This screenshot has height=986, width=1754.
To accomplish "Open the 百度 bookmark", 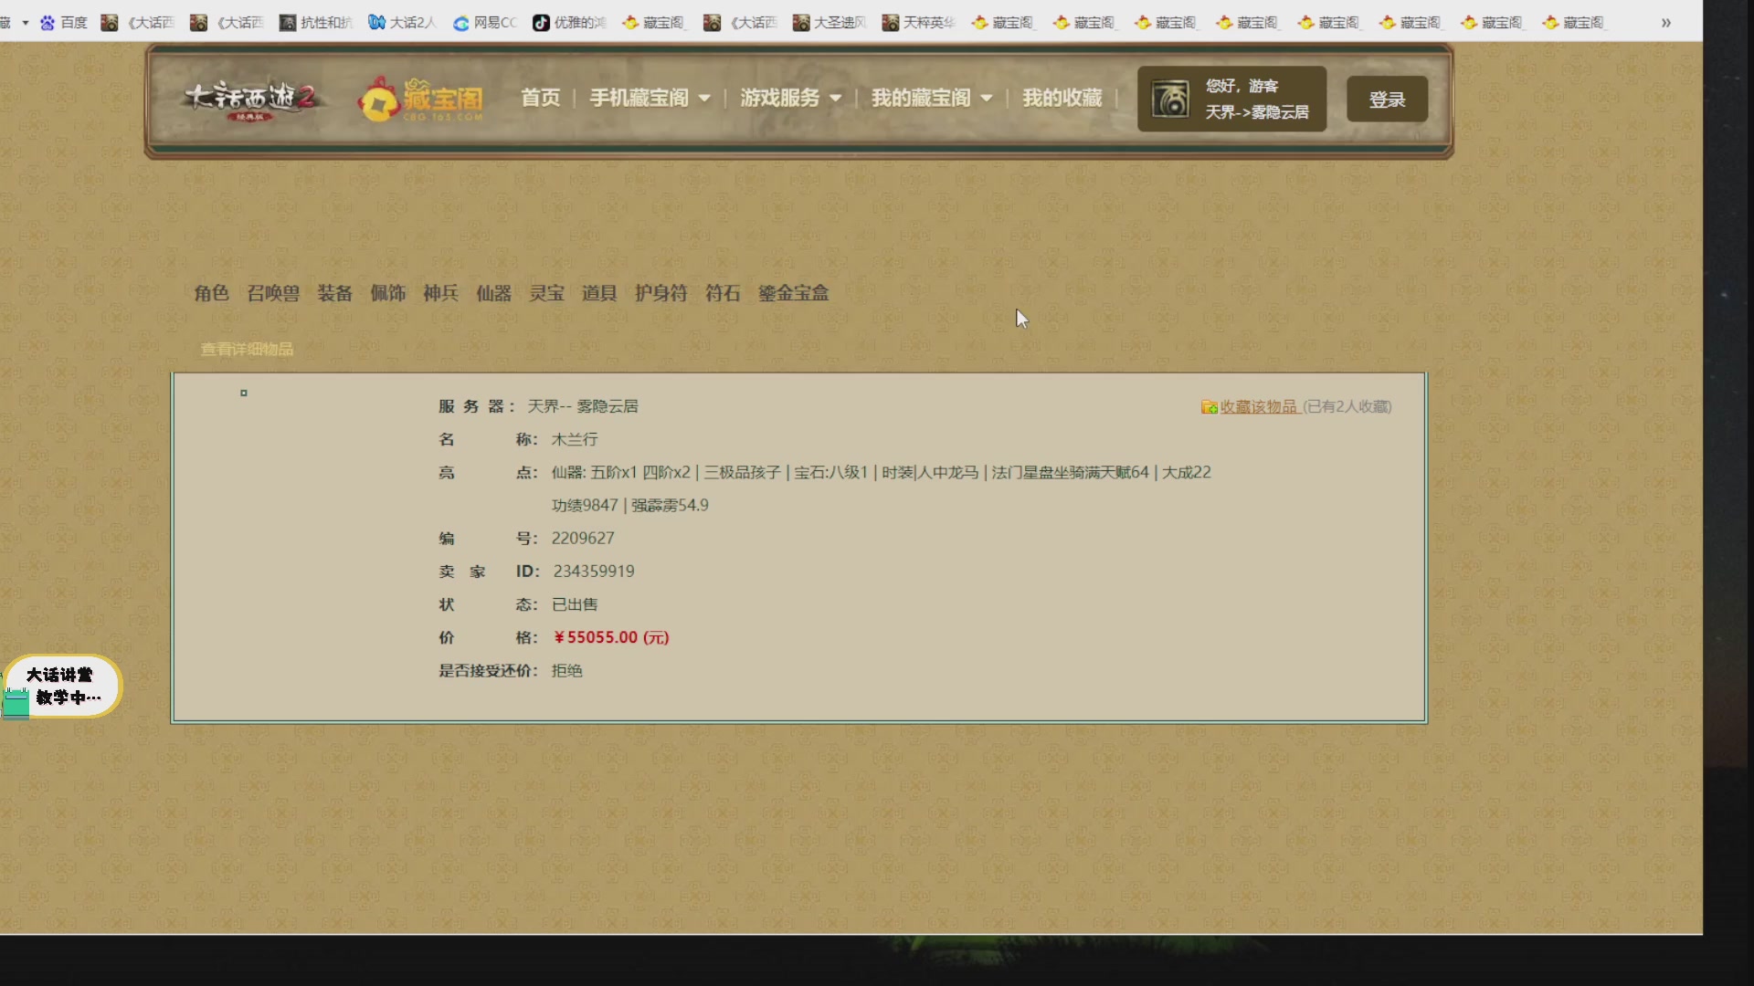I will 64,23.
